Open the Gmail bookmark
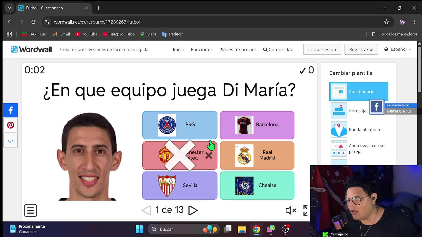 click(61, 34)
